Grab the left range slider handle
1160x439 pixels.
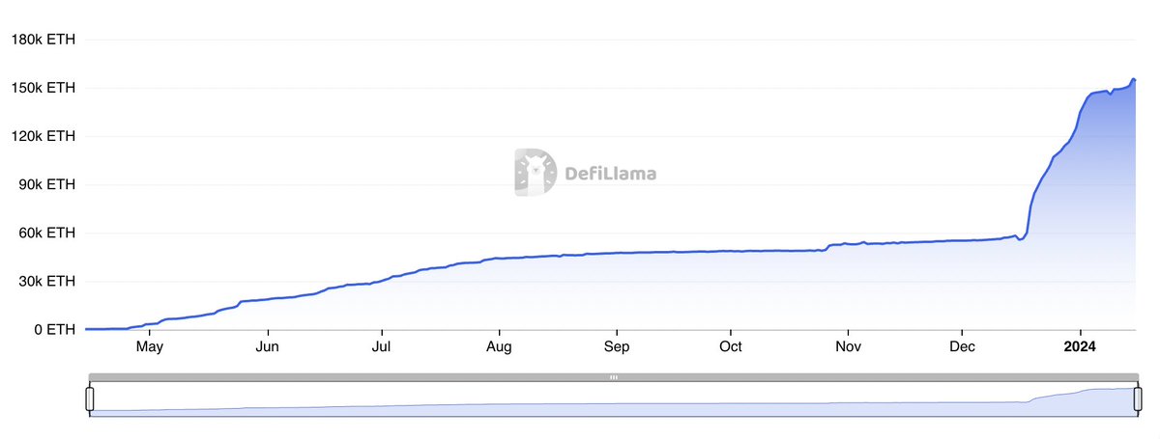point(90,398)
